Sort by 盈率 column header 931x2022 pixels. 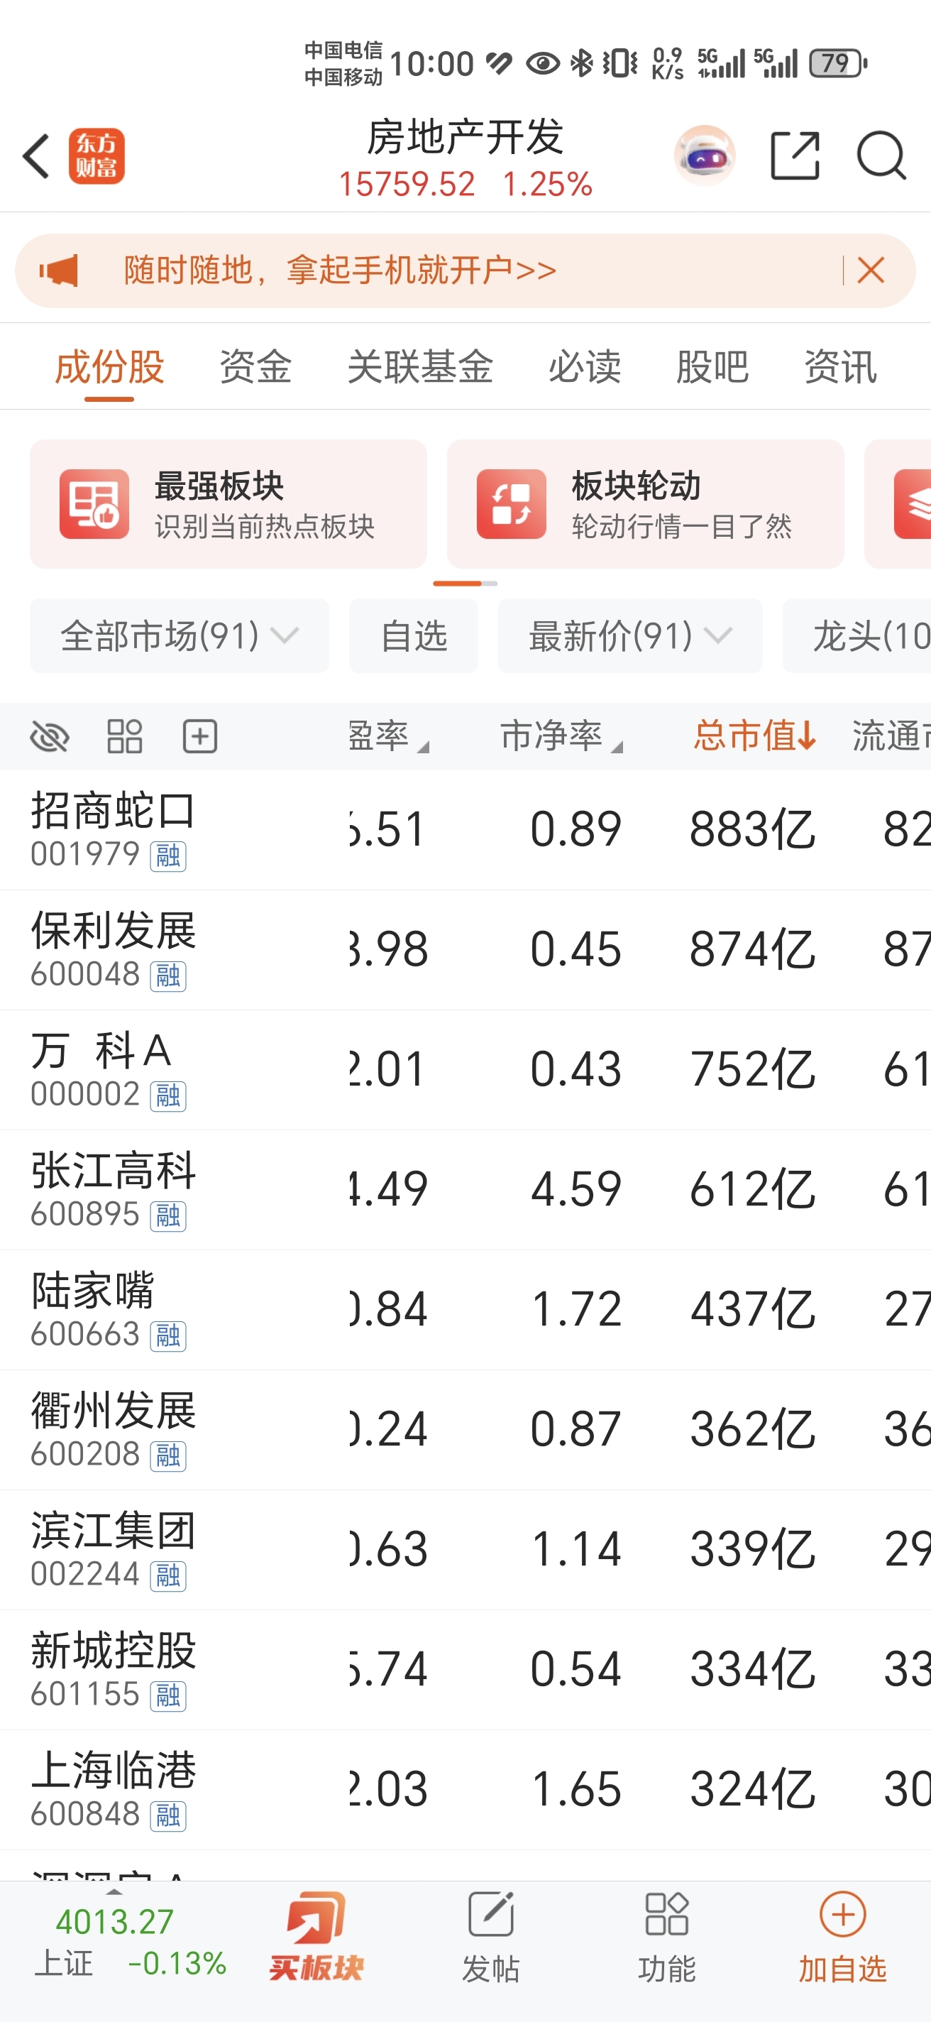click(389, 737)
